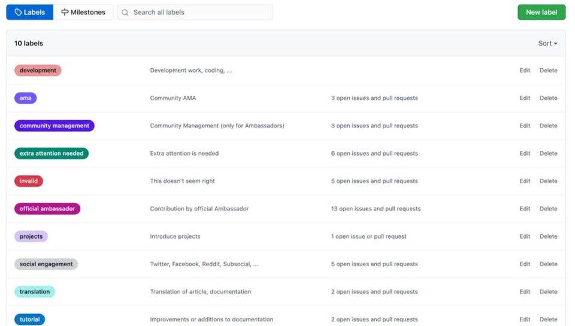Open the blue tutorial label

[30, 319]
